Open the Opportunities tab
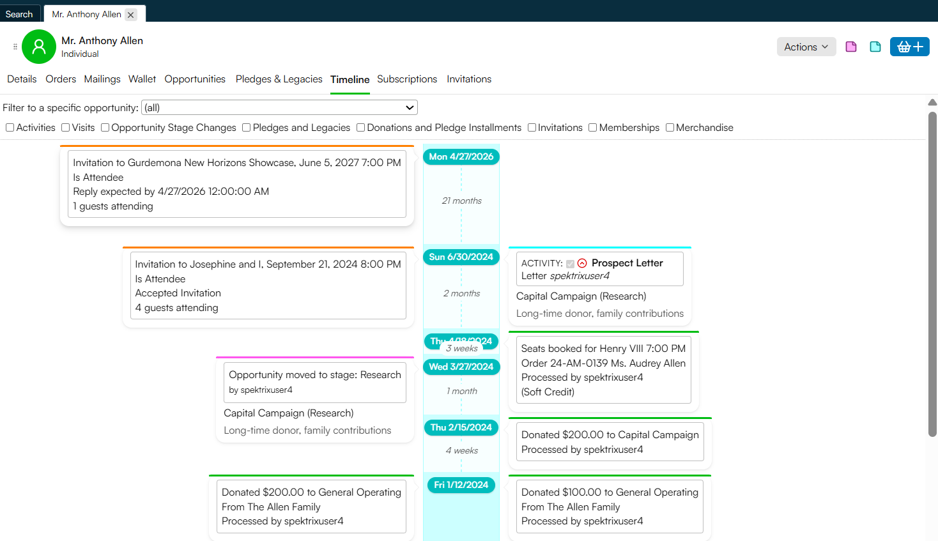 pyautogui.click(x=195, y=79)
